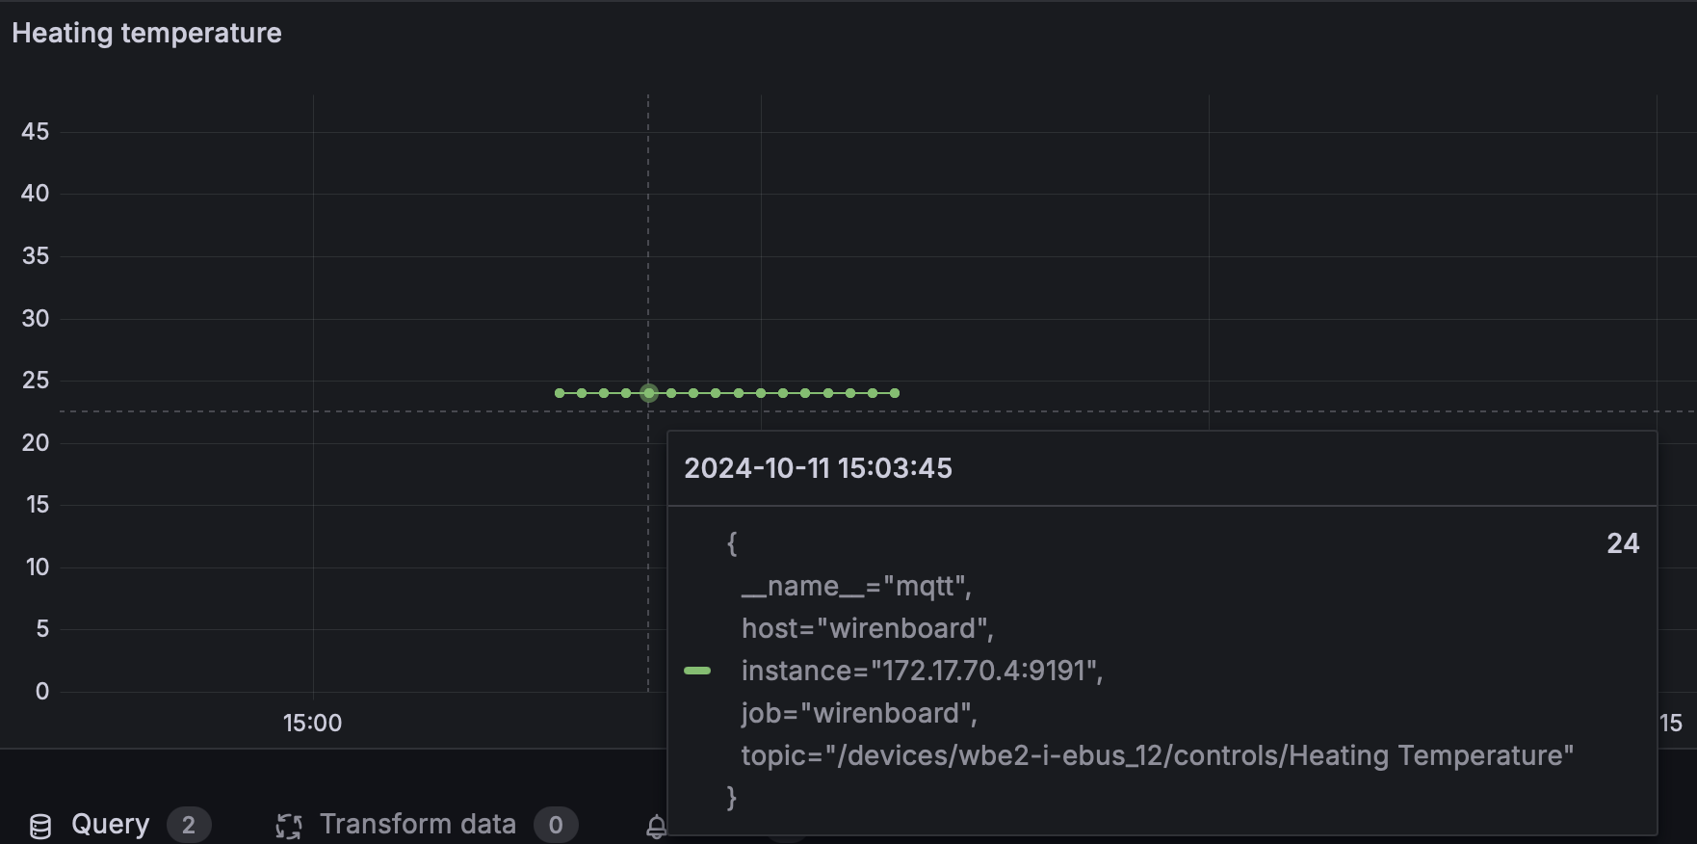Click the y-axis label 30
The height and width of the screenshot is (844, 1697).
coord(36,319)
